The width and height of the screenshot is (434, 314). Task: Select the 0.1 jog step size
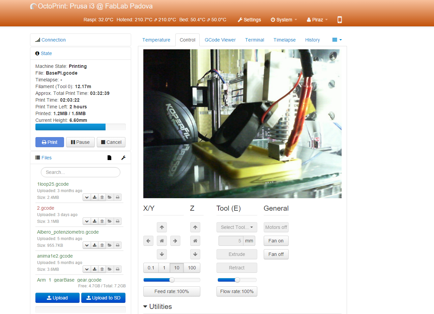(x=151, y=268)
